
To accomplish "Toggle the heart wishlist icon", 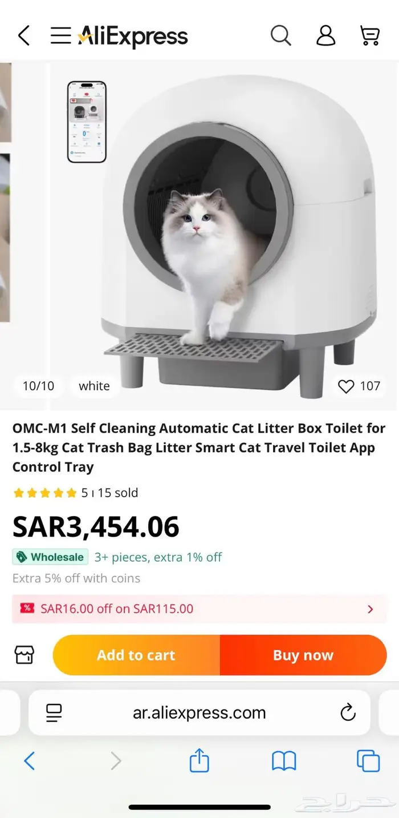I will (x=346, y=386).
